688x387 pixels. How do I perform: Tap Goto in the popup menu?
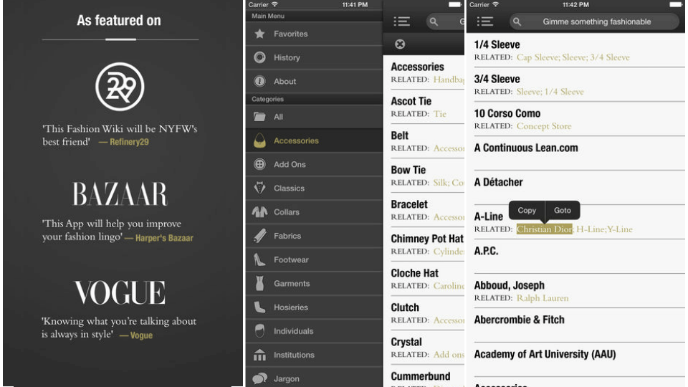[563, 211]
